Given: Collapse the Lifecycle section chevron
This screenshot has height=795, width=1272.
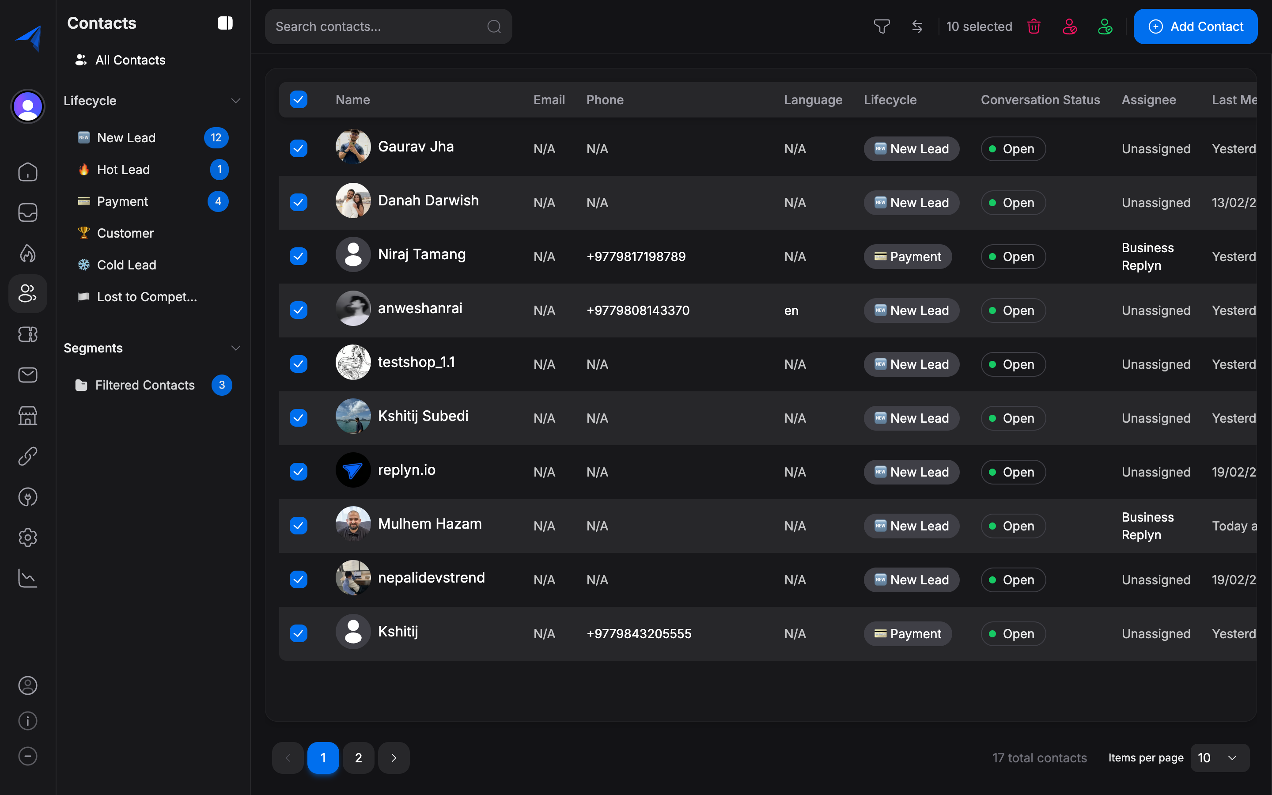Looking at the screenshot, I should [x=235, y=100].
